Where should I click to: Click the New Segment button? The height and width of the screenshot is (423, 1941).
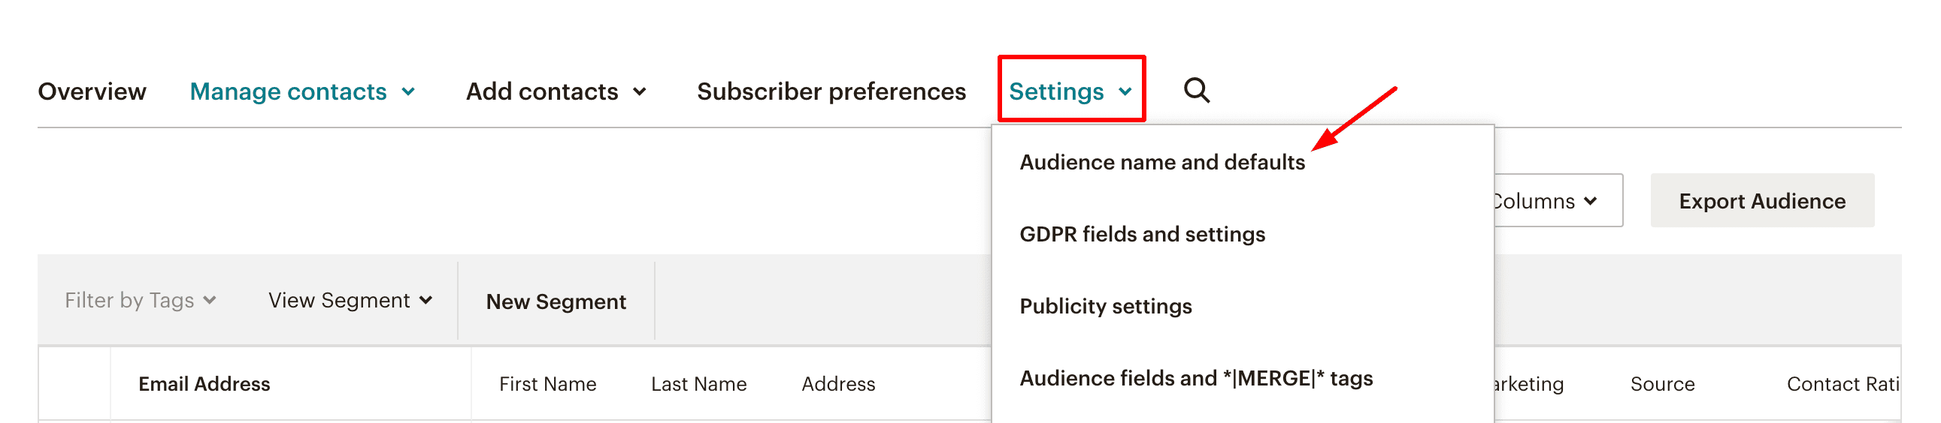coord(556,302)
